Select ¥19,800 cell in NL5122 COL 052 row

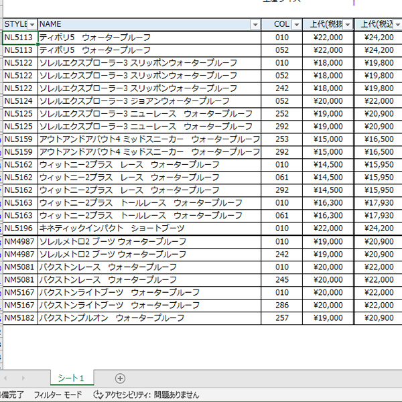[x=379, y=76]
